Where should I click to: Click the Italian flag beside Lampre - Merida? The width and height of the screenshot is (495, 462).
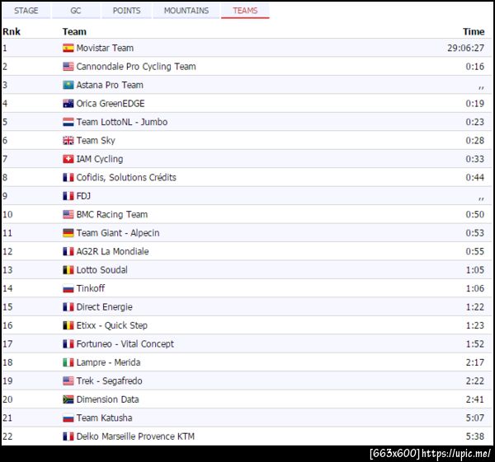pyautogui.click(x=68, y=362)
